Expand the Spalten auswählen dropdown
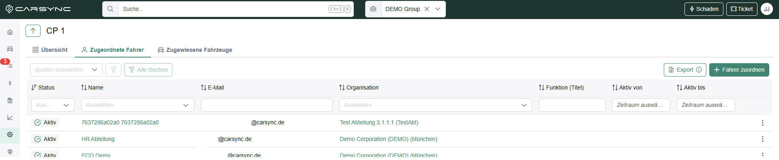 (66, 70)
